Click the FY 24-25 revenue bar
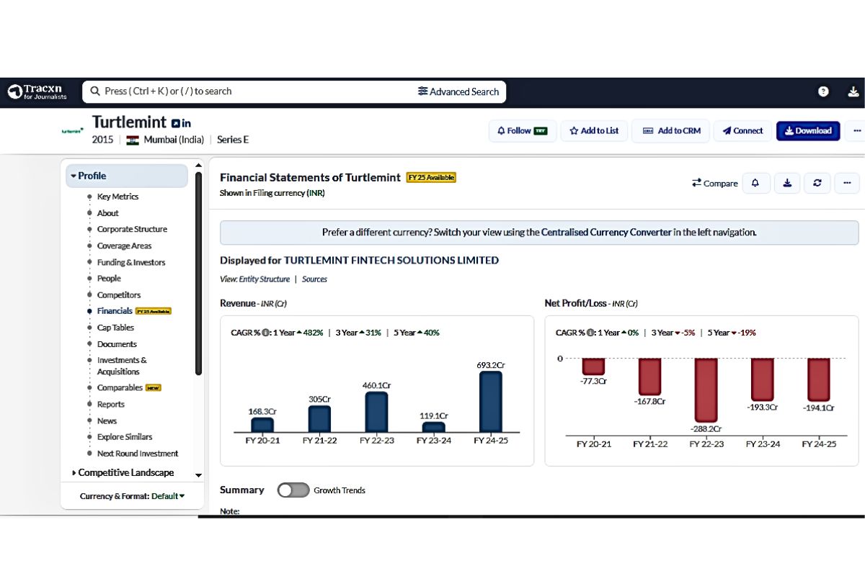 click(490, 402)
